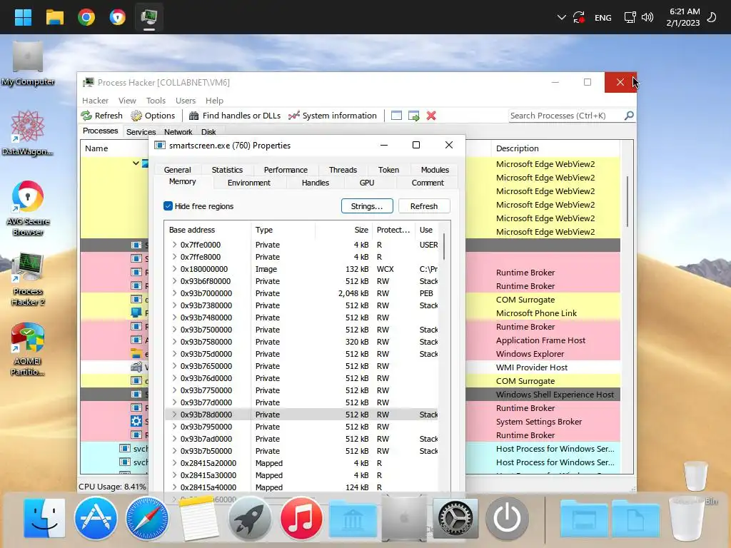This screenshot has width=731, height=548.
Task: Open AVG Secure Browser desktop shortcut
Action: tap(28, 208)
